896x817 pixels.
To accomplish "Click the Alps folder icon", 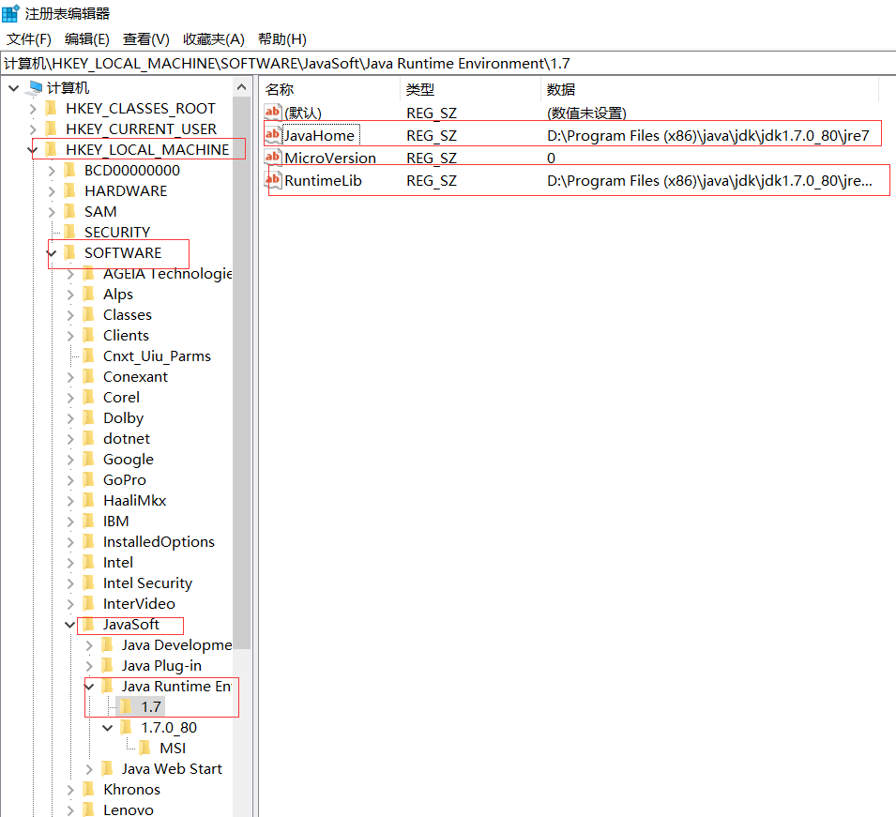I will tap(88, 294).
